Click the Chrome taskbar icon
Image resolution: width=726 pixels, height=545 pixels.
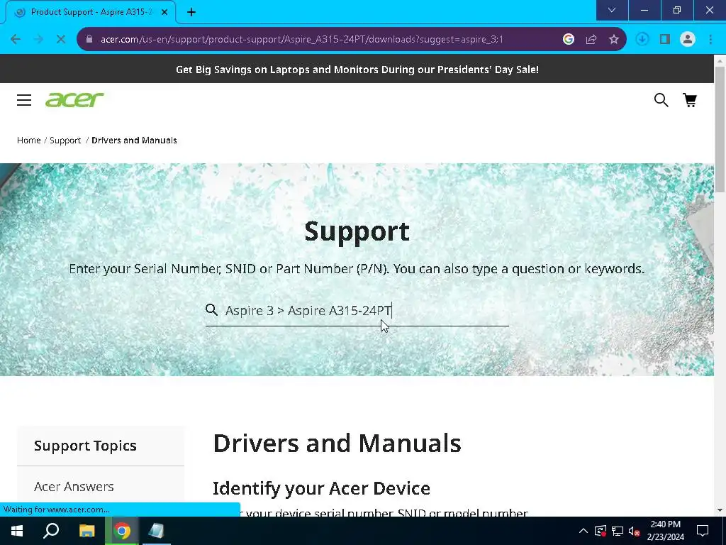[122, 531]
